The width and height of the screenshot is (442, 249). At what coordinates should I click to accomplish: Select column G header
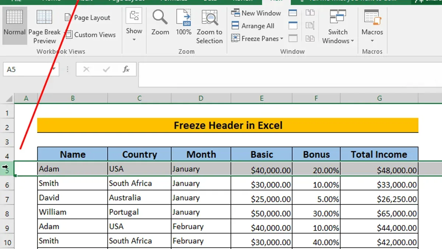click(379, 98)
